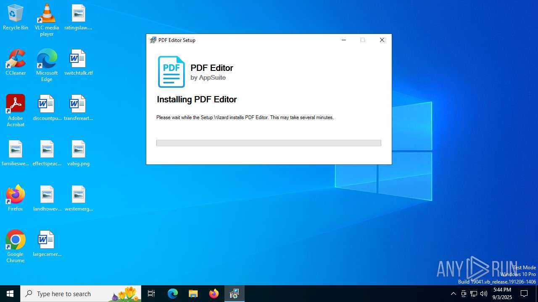This screenshot has height=302, width=538.
Task: Click the taskbar search box
Action: (81, 294)
